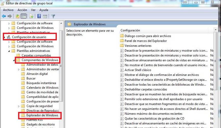Click the scroll-up arrow of tree scrollbar
The height and width of the screenshot is (128, 221).
tap(61, 23)
